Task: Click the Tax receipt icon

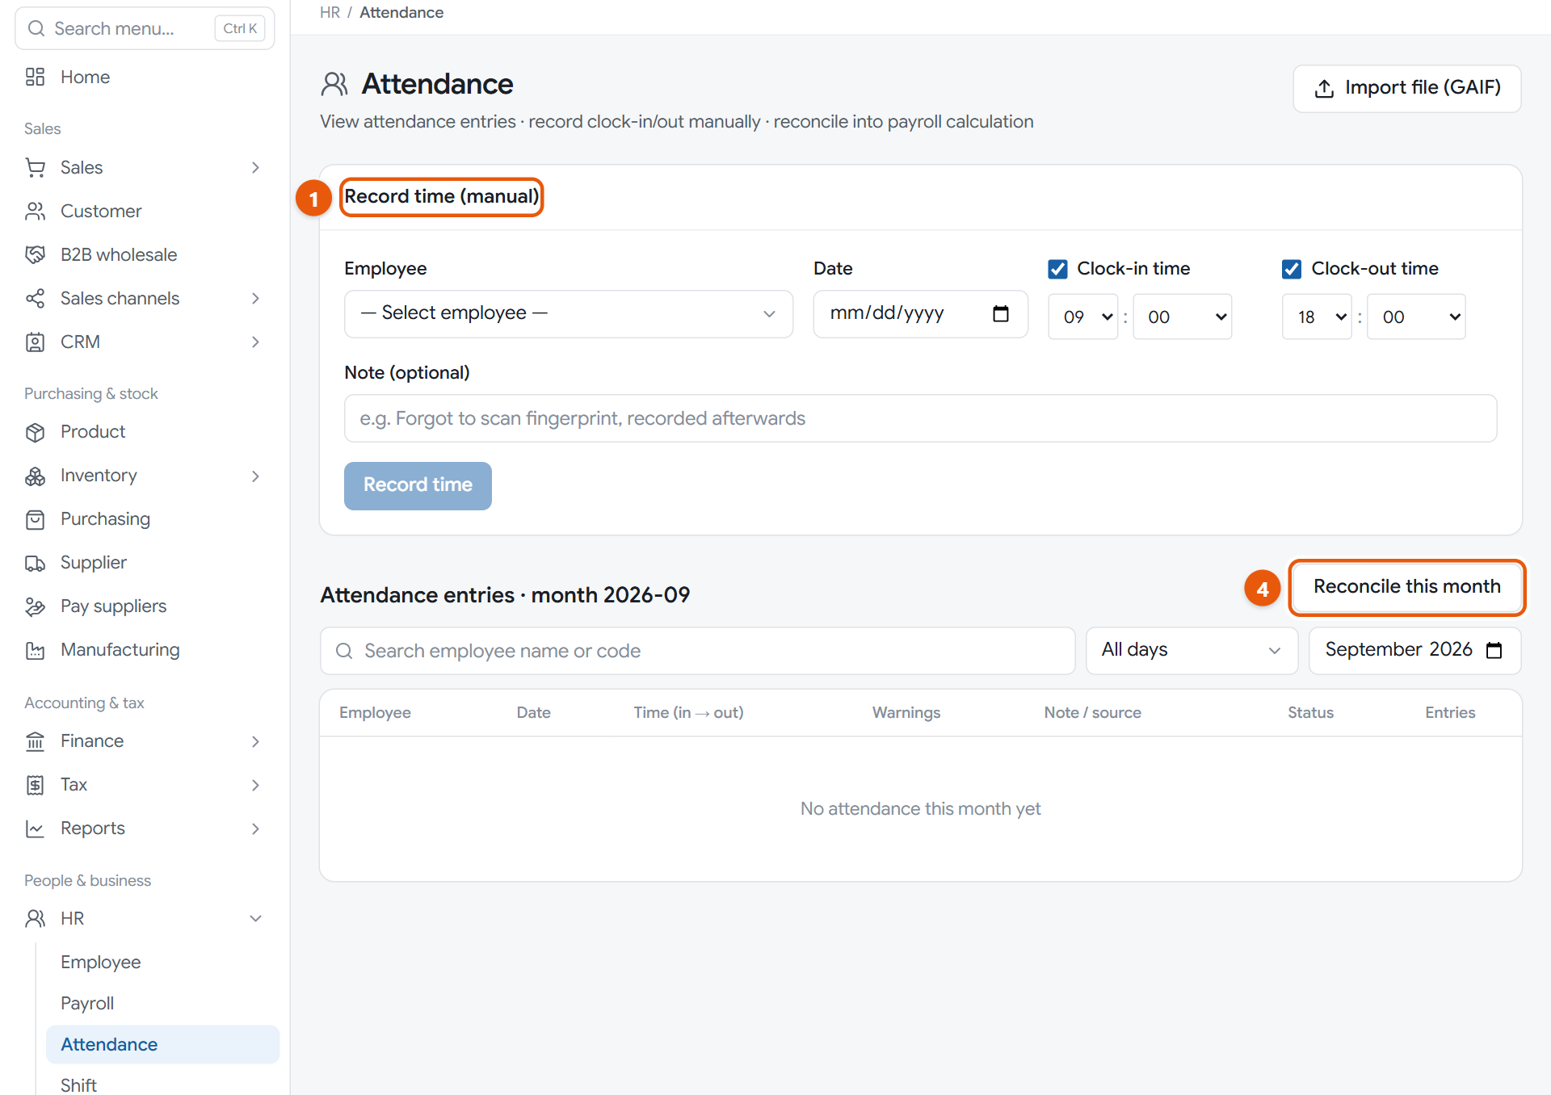Action: tap(35, 785)
